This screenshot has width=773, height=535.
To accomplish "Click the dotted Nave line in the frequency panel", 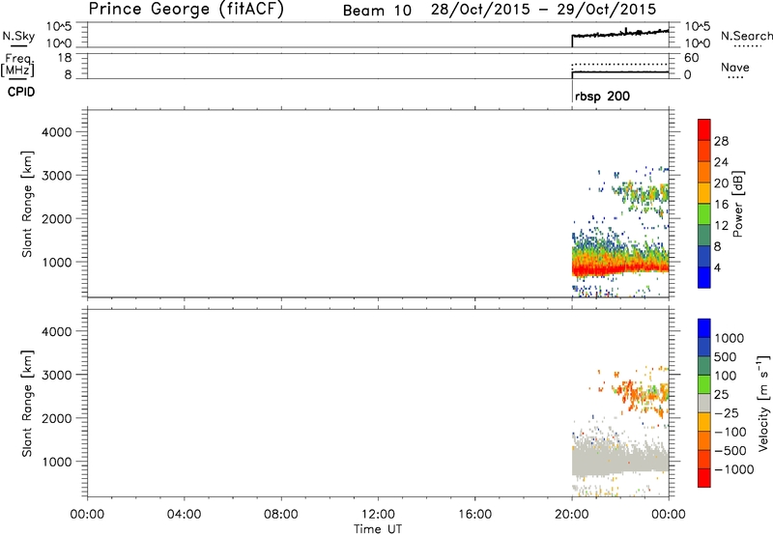I will click(620, 64).
